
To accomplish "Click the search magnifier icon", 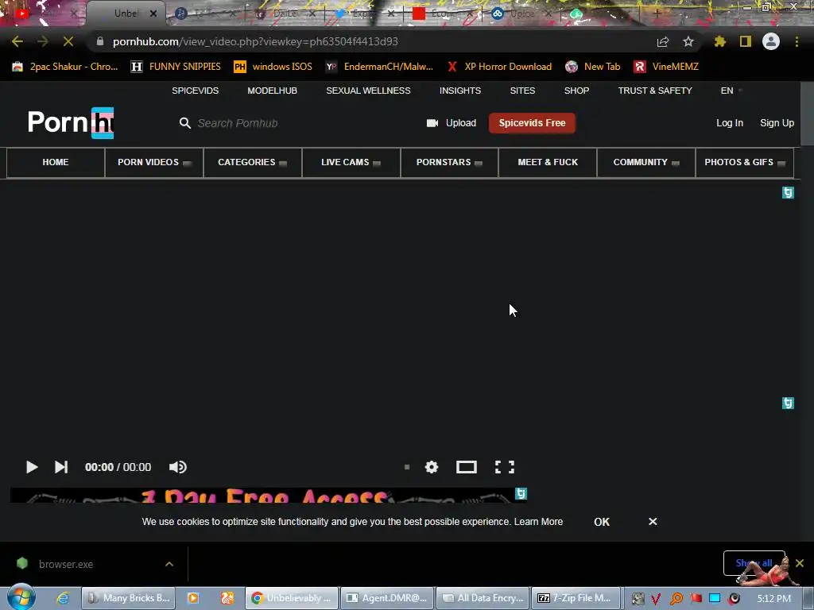I will tap(184, 123).
